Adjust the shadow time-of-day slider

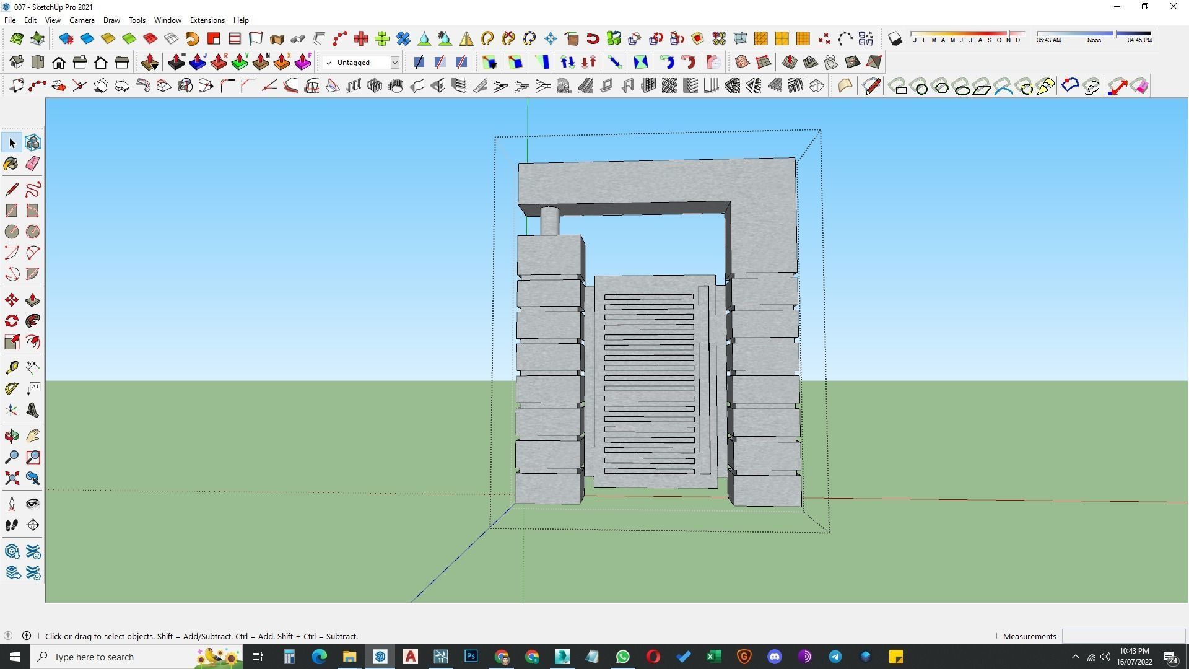point(1115,33)
